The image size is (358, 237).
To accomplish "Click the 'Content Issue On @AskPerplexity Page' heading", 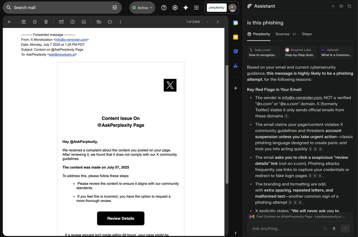I will 121,122.
